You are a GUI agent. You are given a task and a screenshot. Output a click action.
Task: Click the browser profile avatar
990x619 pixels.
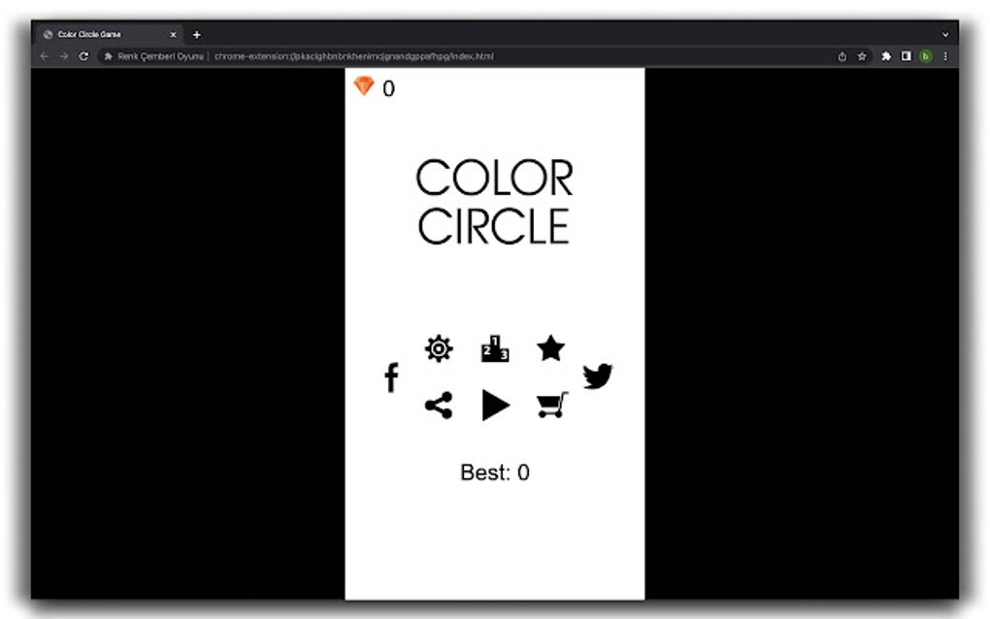coord(926,56)
